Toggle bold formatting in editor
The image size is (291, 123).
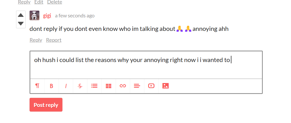[52, 86]
